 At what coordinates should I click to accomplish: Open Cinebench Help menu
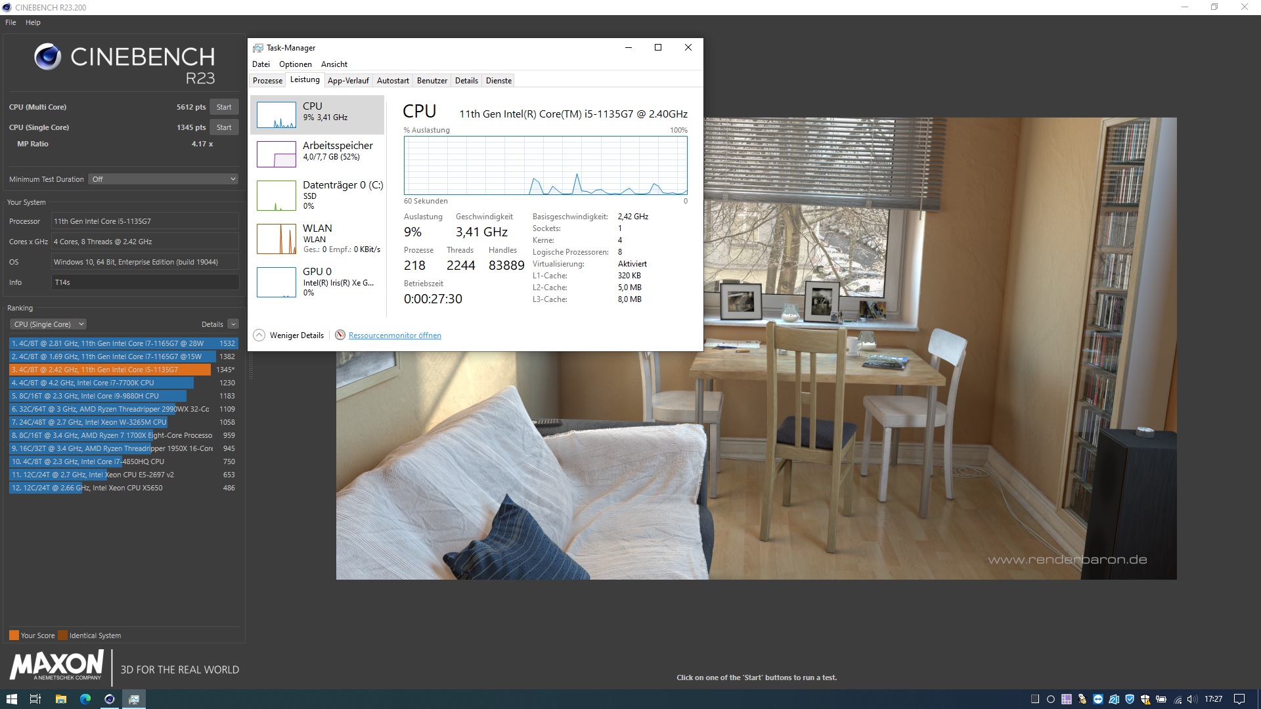tap(33, 22)
